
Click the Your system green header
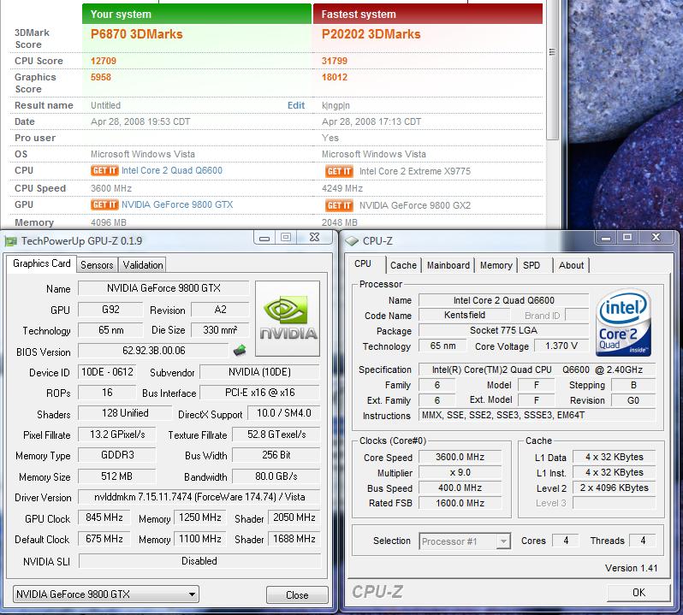point(197,14)
